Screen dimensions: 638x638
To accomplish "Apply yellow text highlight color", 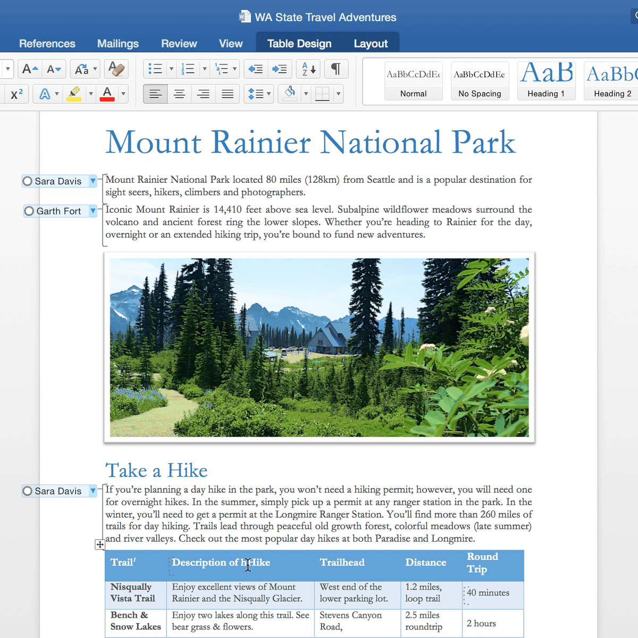I will coord(74,94).
